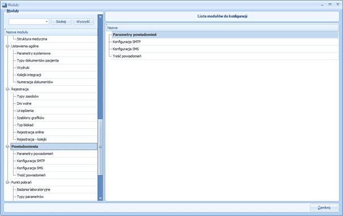Click the Nazwa modułu column header

click(x=51, y=32)
